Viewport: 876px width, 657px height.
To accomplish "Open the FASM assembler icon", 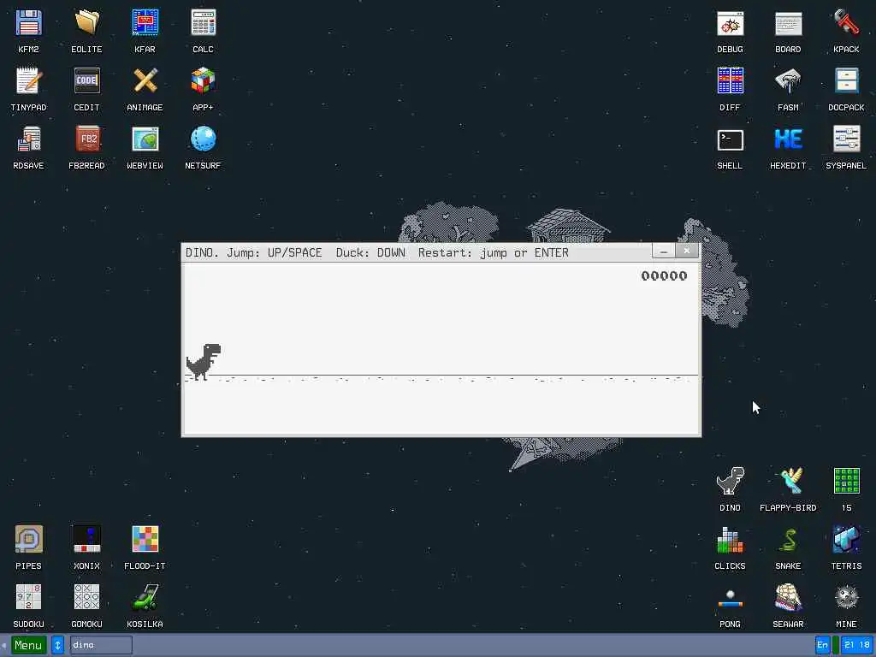I will (x=788, y=81).
